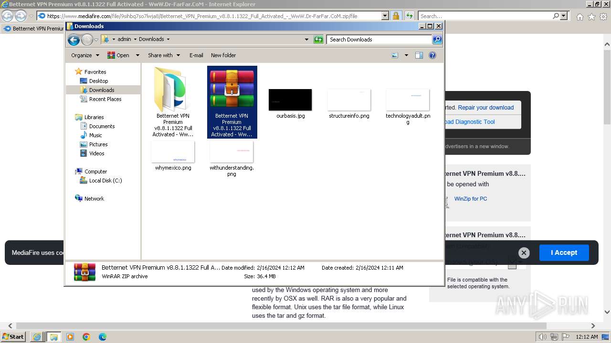Viewport: 611px width, 343px height.
Task: Click the Open toolbar button
Action: (x=118, y=55)
